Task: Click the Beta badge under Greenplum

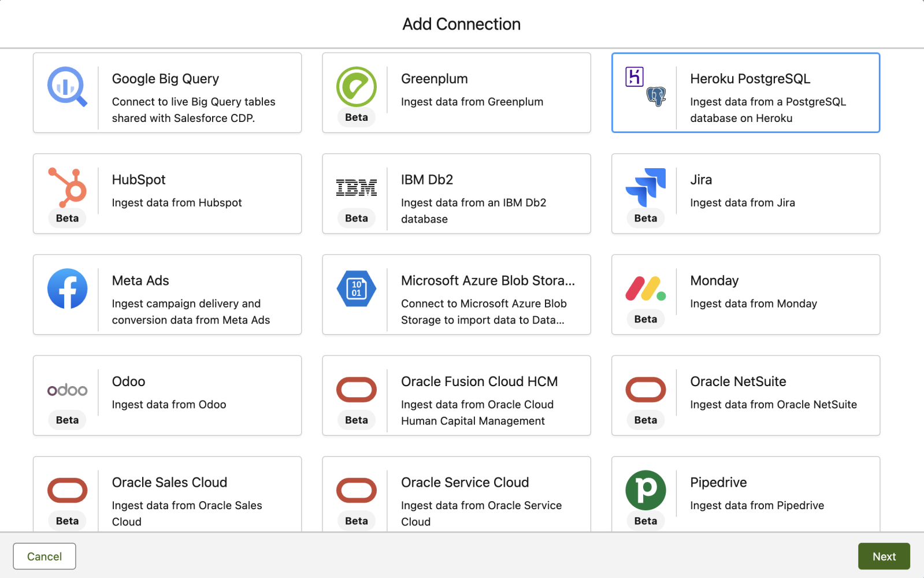Action: click(x=357, y=117)
